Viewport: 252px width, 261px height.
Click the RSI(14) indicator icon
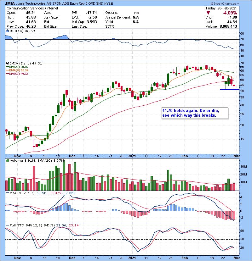[x=7, y=31]
